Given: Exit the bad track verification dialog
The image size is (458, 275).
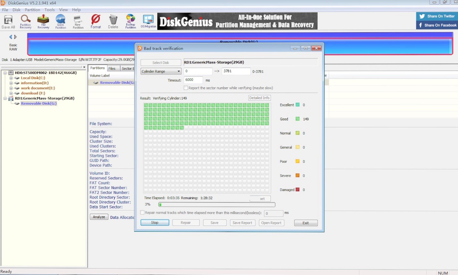Looking at the screenshot, I should click(x=306, y=223).
